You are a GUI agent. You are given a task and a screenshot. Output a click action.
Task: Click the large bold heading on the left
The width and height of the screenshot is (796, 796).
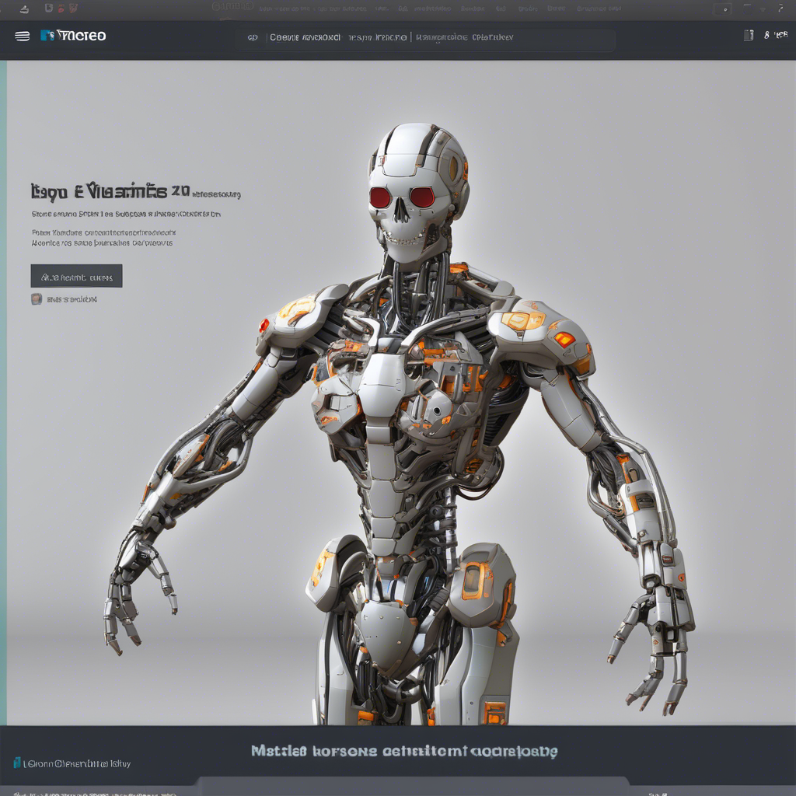110,192
